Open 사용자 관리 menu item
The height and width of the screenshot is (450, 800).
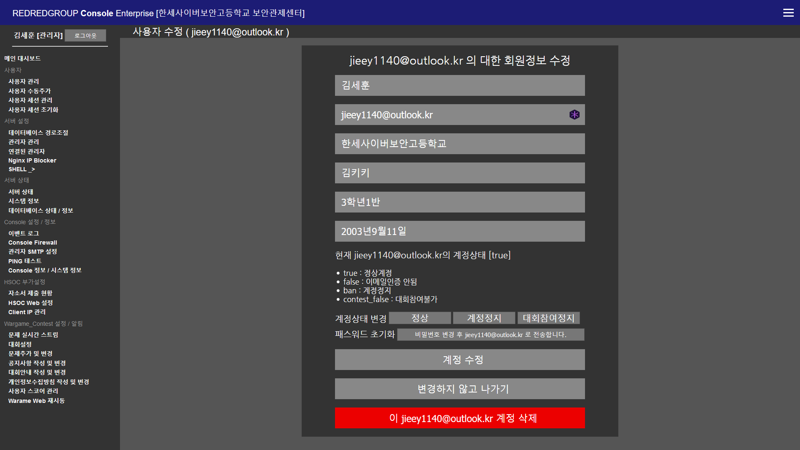coord(24,82)
